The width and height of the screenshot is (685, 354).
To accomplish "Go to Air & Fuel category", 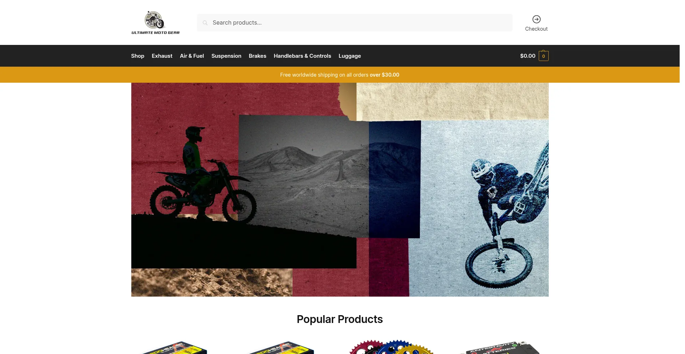I will point(192,56).
